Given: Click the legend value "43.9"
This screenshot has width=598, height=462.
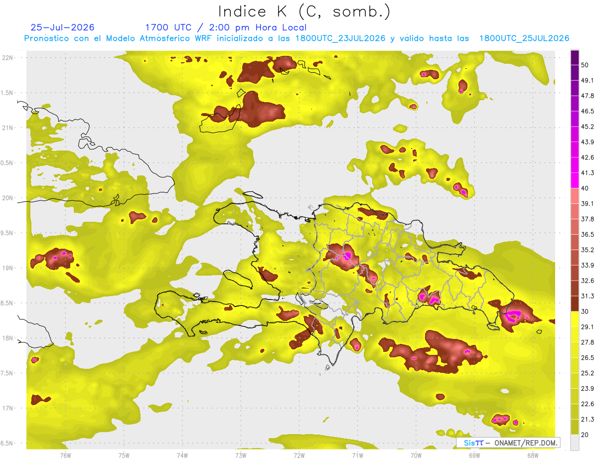Looking at the screenshot, I should (x=588, y=142).
